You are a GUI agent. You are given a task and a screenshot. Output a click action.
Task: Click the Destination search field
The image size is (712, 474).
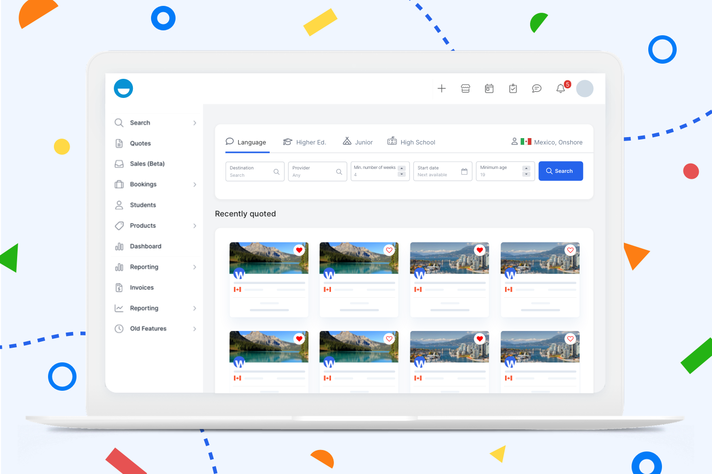point(255,171)
